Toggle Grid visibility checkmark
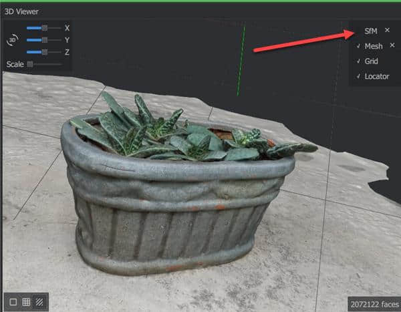 click(358, 61)
